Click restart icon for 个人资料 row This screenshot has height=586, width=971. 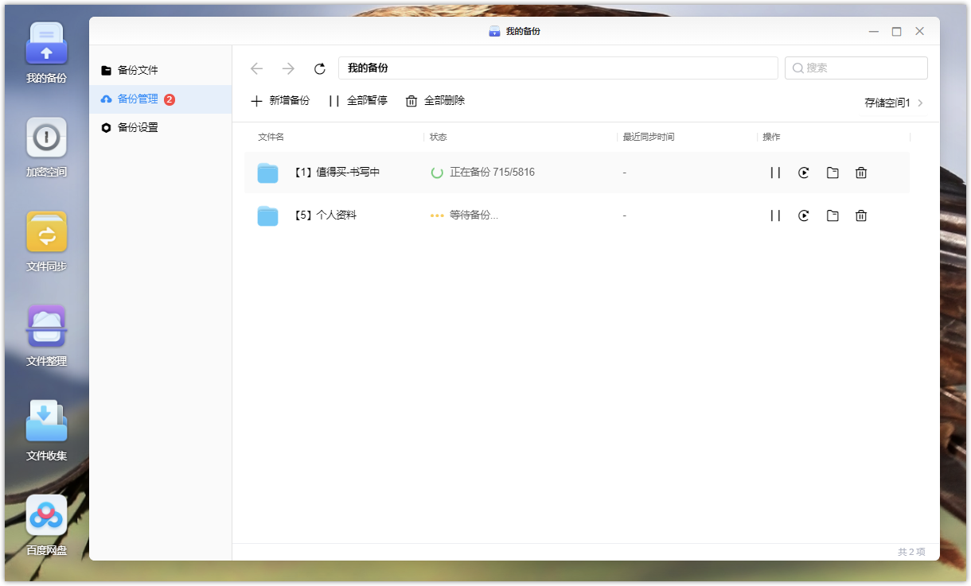pyautogui.click(x=804, y=215)
